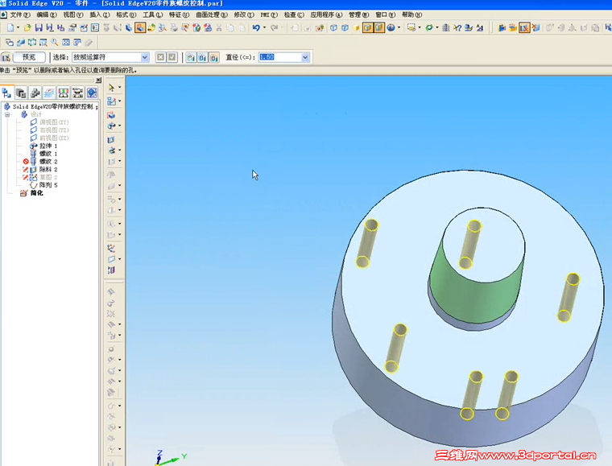The height and width of the screenshot is (466, 612).
Task: Open the 直径 diameter dropdown arrow
Action: tap(305, 57)
